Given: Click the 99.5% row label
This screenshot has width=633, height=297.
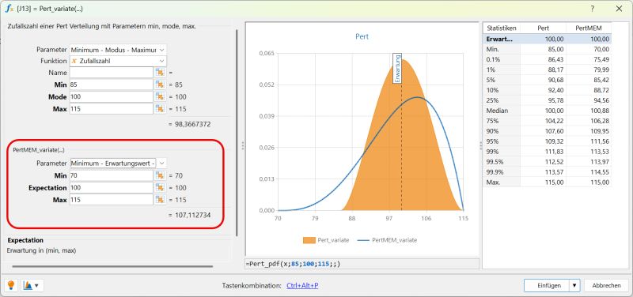Looking at the screenshot, I should [x=495, y=162].
